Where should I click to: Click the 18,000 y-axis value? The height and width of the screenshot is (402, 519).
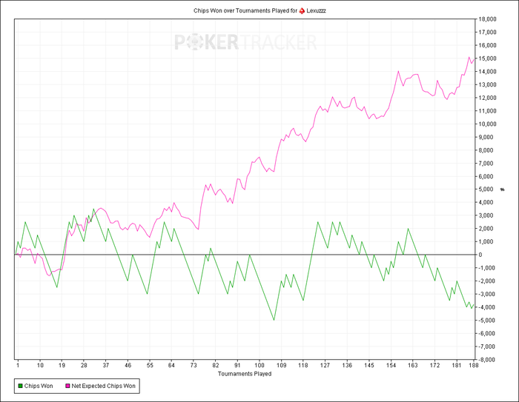(x=488, y=19)
